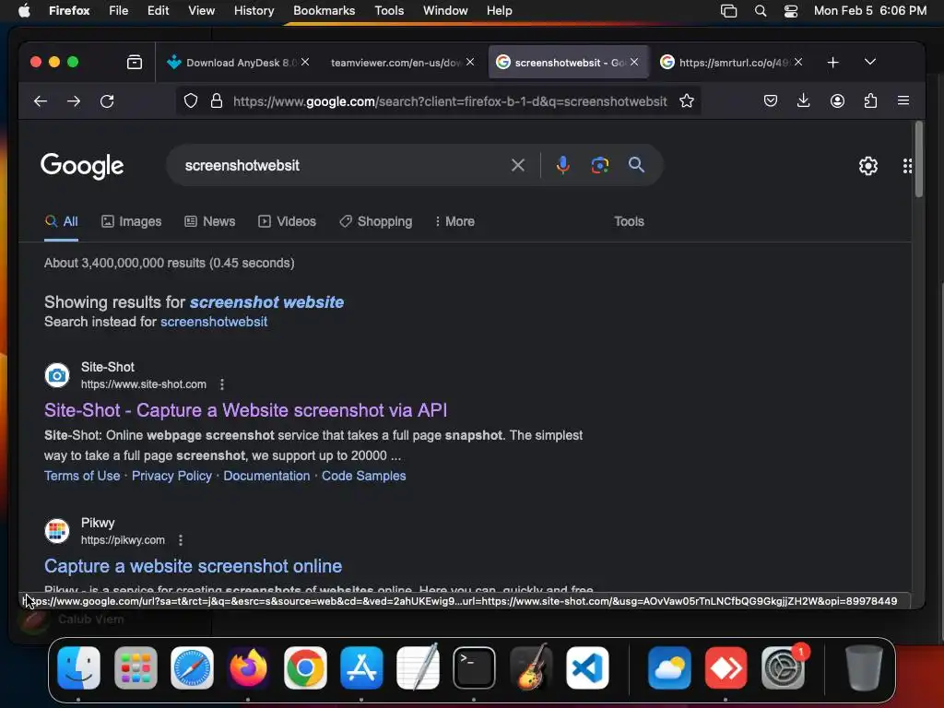Viewport: 944px width, 708px height.
Task: Bookmark this page with the star
Action: (x=687, y=101)
